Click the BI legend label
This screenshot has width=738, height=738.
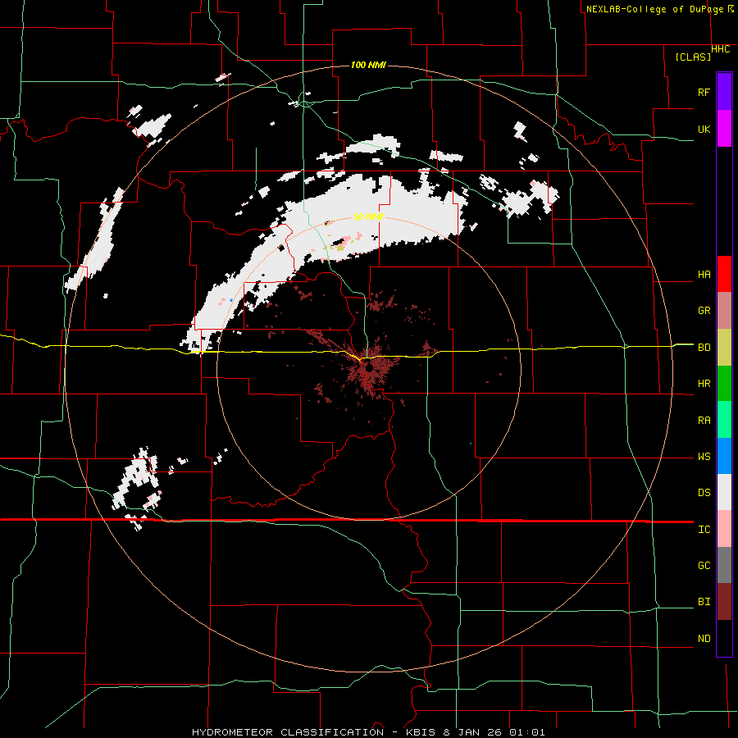[x=704, y=602]
